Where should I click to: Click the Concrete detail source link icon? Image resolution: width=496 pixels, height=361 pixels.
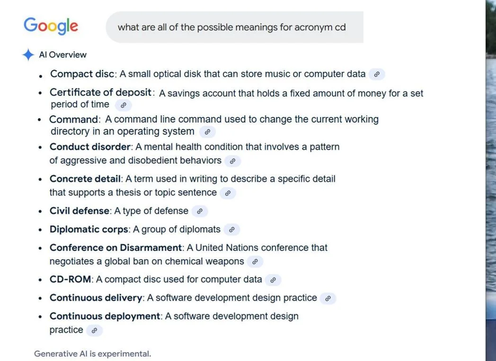[228, 193]
